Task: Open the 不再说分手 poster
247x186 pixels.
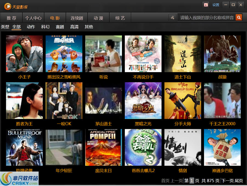Action: [143, 54]
